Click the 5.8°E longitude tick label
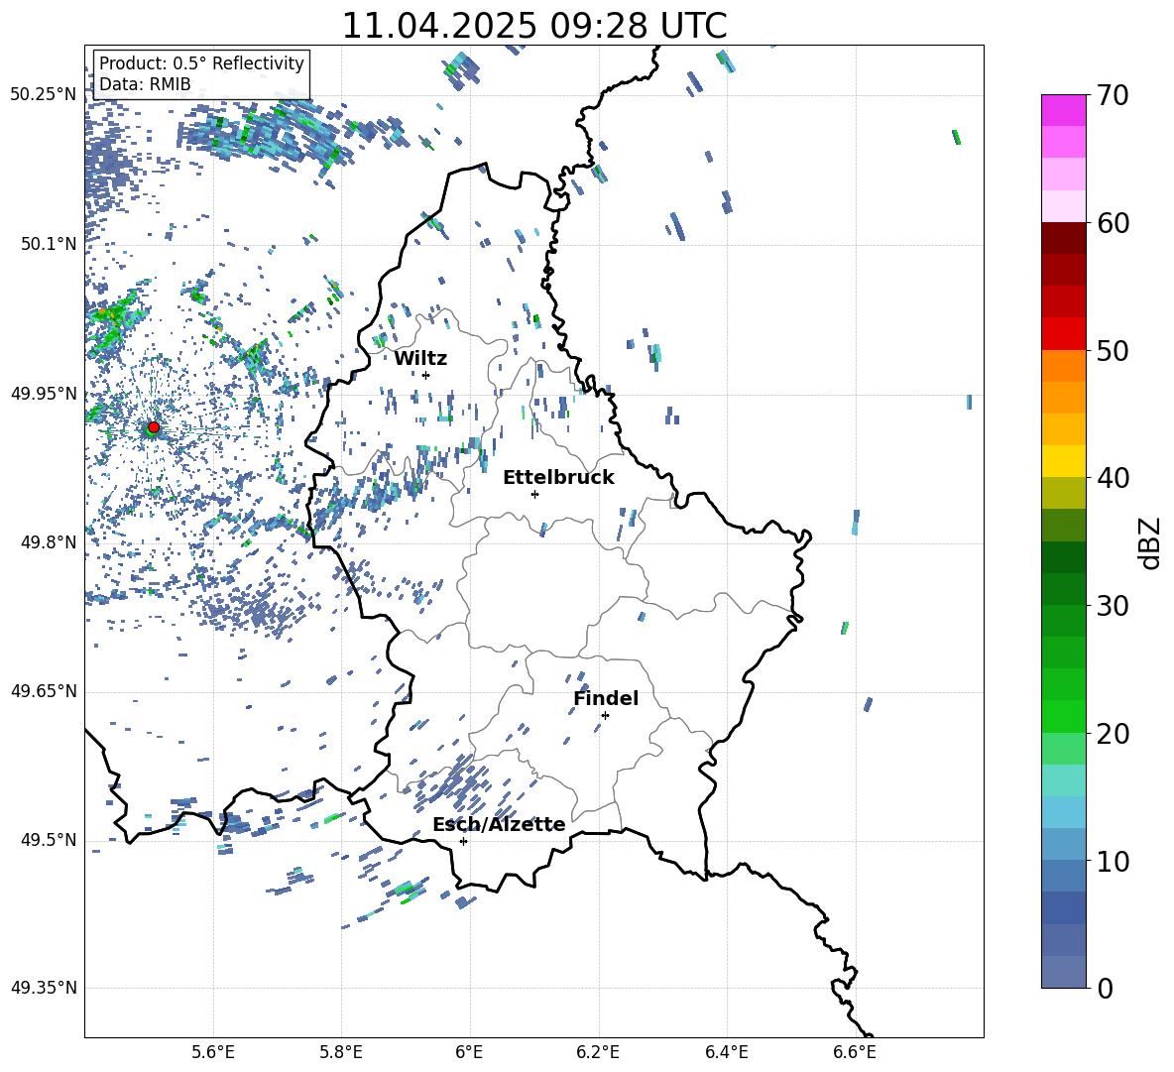Screen dimensions: 1174x1072 [x=341, y=1052]
